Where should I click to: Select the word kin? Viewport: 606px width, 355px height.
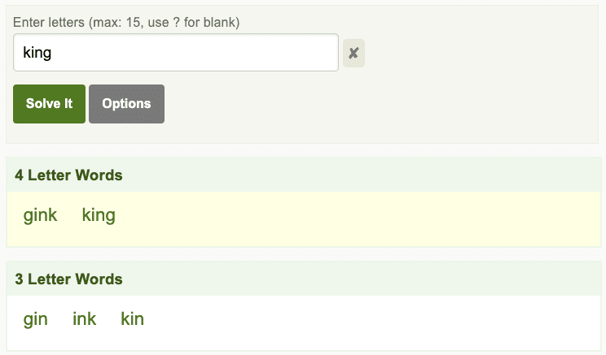pyautogui.click(x=132, y=319)
